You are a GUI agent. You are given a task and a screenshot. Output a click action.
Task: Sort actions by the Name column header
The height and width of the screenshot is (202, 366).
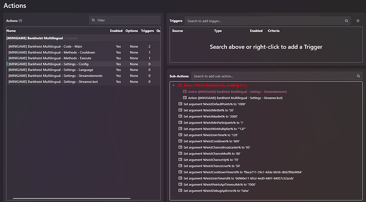(11, 31)
